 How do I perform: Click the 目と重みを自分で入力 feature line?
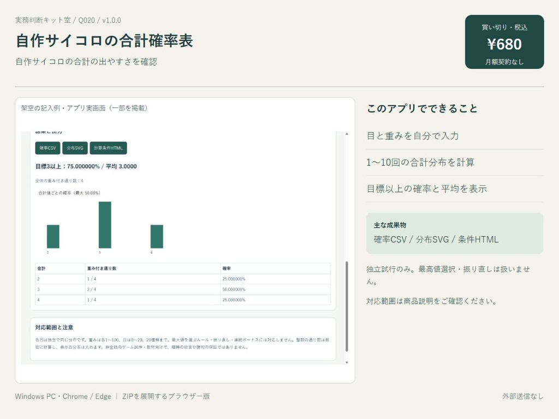413,136
